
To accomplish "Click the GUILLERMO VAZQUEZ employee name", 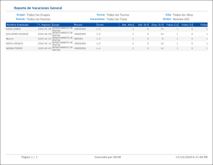I will [17, 34].
